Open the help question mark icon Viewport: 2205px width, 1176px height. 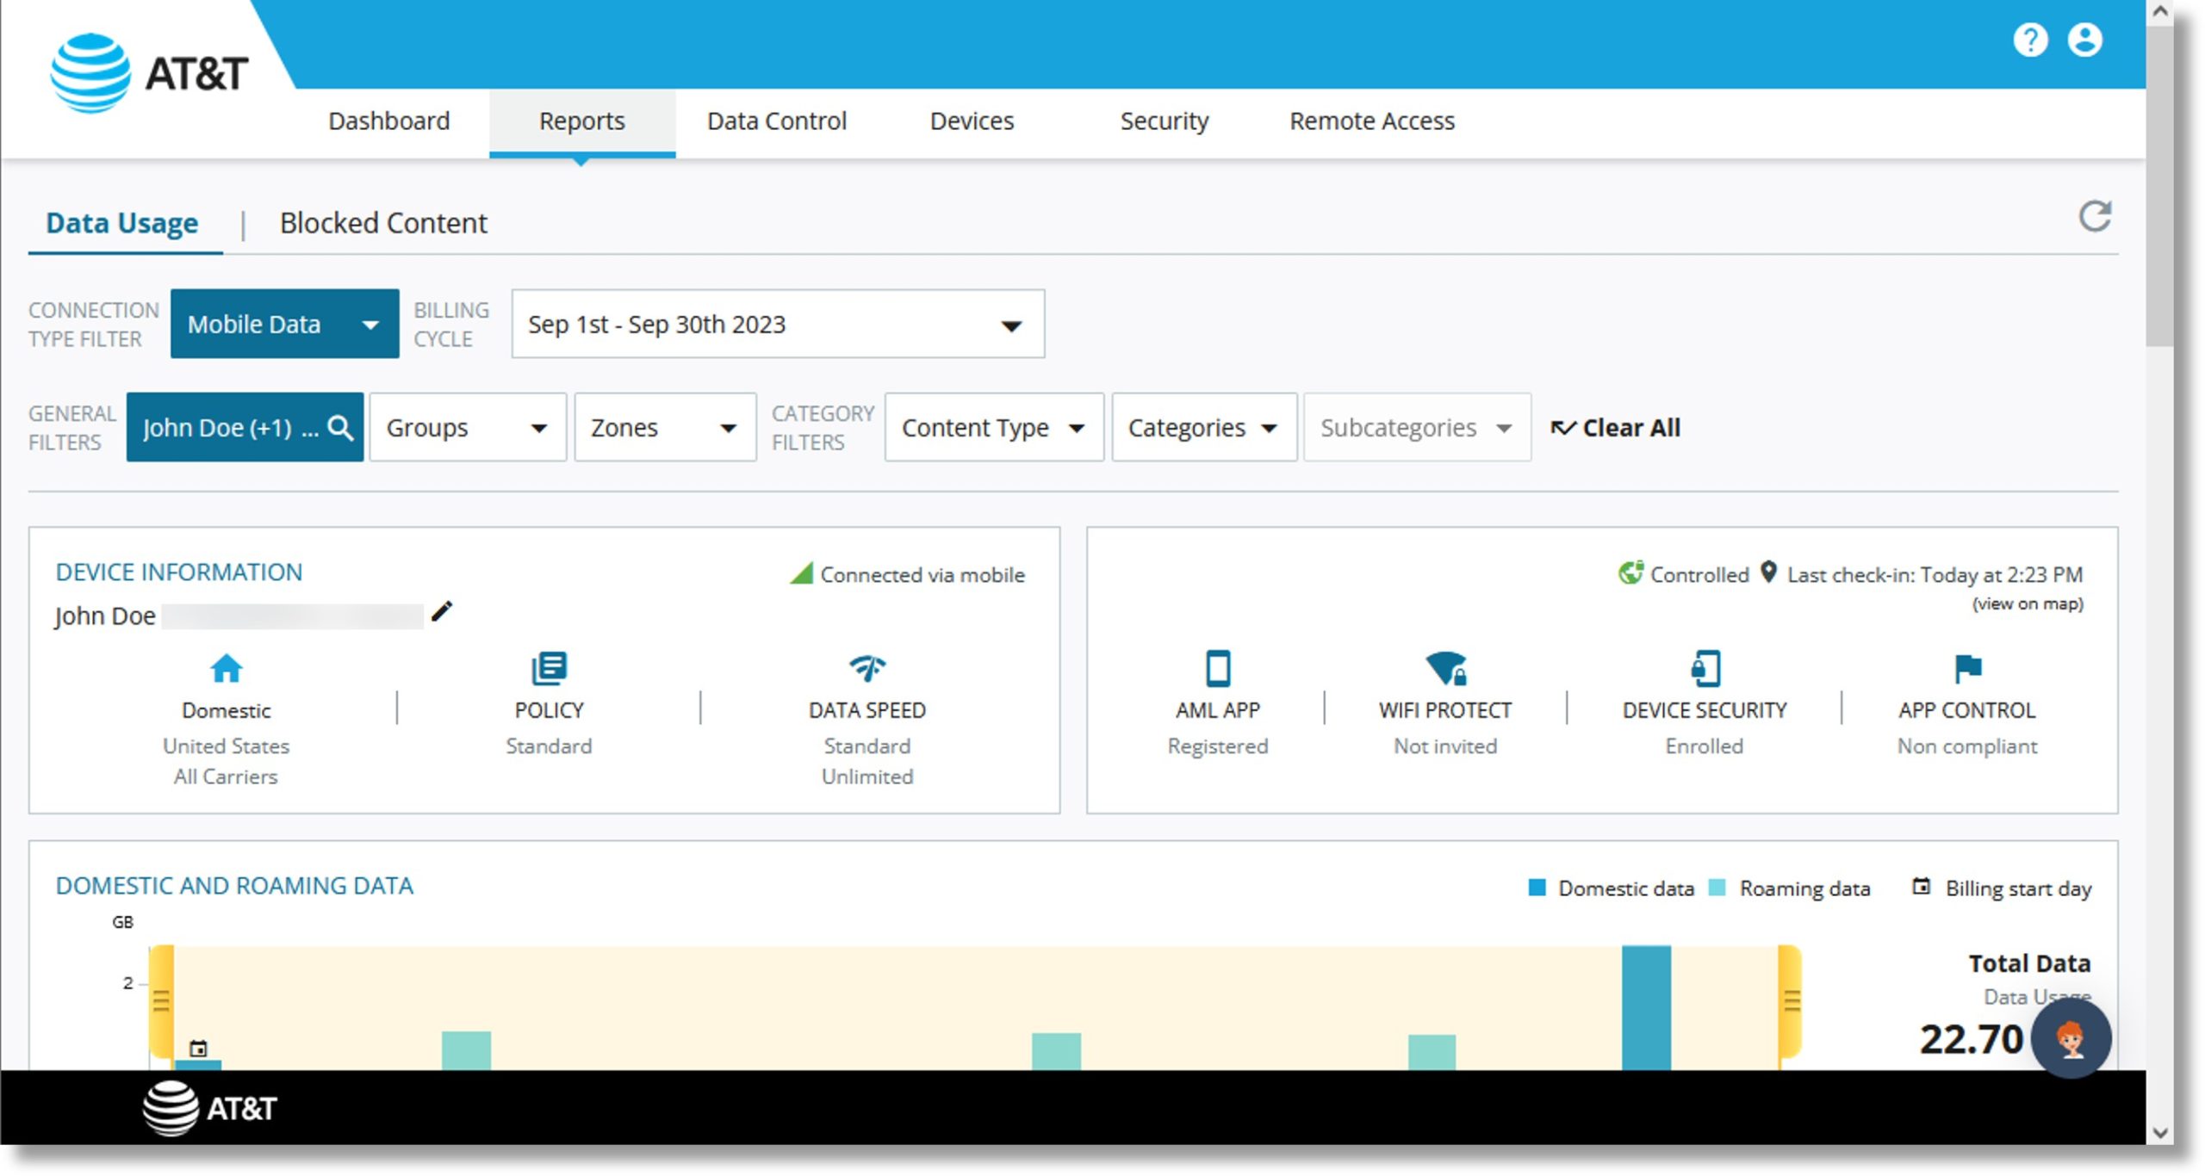point(2029,40)
